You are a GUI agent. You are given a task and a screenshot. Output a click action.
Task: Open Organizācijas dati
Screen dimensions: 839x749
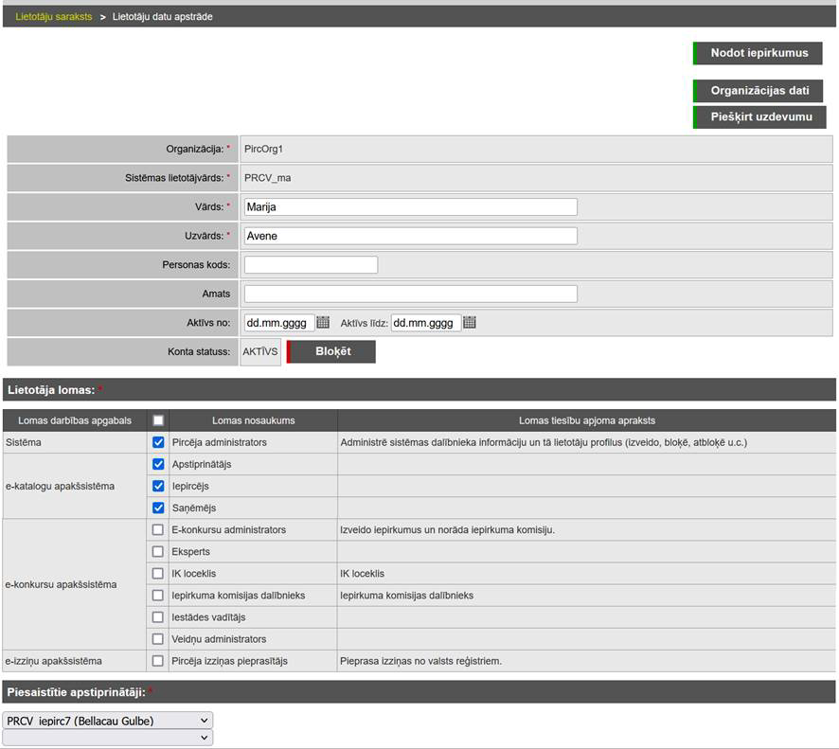[759, 91]
